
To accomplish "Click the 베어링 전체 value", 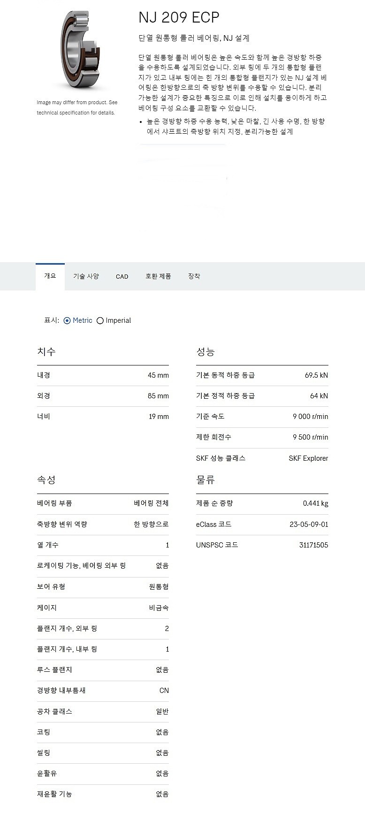I will (151, 503).
